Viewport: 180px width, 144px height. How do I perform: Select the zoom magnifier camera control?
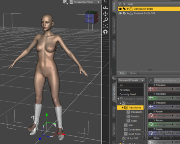[106, 20]
